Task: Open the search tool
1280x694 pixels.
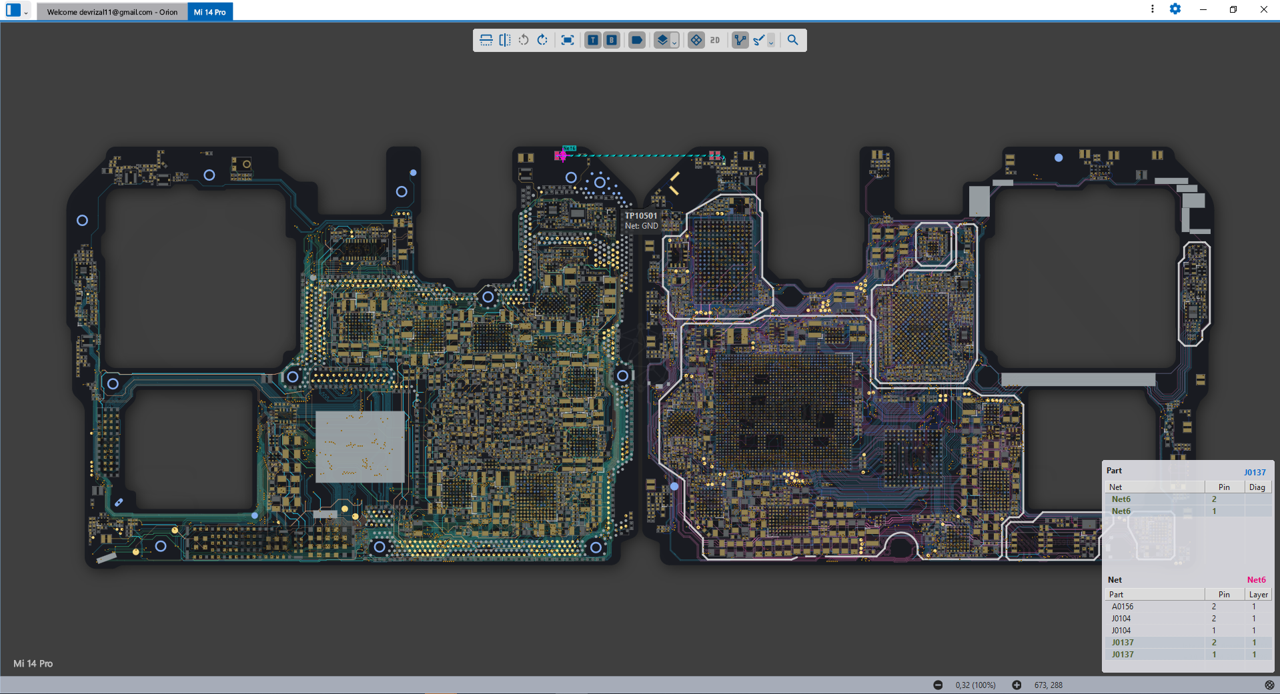Action: click(792, 40)
